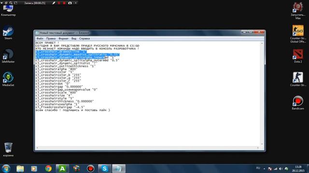Click the line cl_crosshairthickness "0.000000"
Screen dimensions: 309x173
point(65,101)
